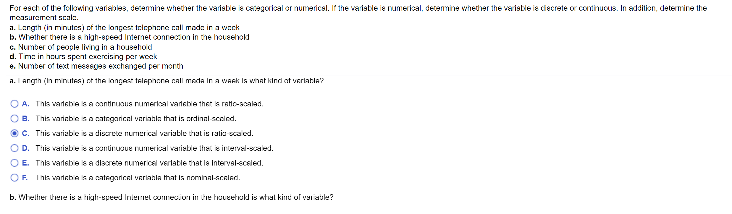Click variable item d hours exercising
The width and height of the screenshot is (732, 214).
tap(83, 56)
